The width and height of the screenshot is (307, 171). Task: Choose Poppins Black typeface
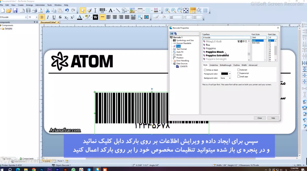coord(215,52)
